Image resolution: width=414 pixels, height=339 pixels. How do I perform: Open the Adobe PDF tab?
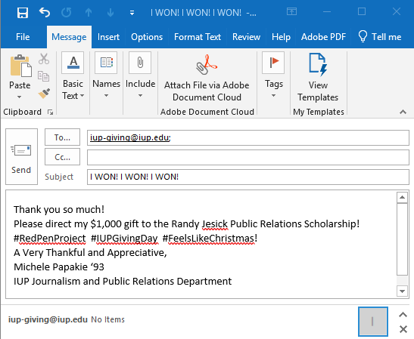tap(323, 37)
